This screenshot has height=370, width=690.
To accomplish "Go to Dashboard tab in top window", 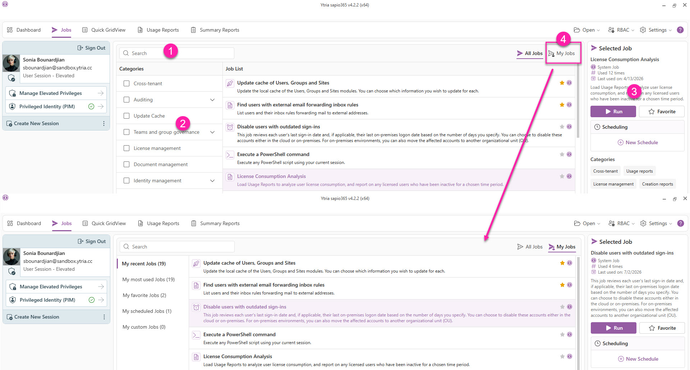I will tap(24, 30).
